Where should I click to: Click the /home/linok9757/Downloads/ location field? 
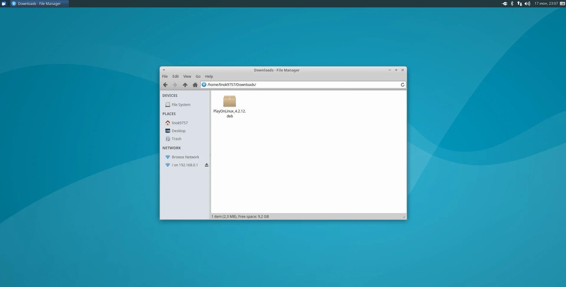click(x=303, y=84)
